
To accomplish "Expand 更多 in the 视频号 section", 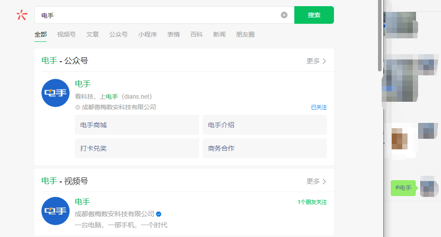I will pyautogui.click(x=316, y=181).
